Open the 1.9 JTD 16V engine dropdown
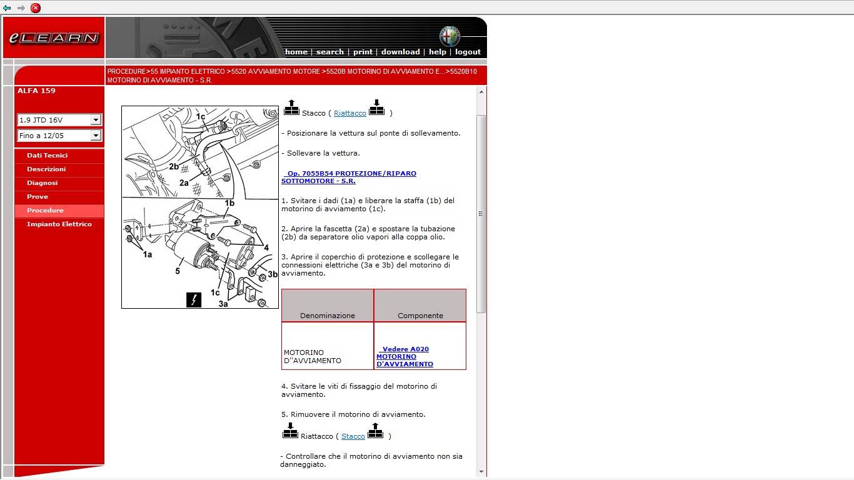Viewport: 854px width, 480px height. pos(59,119)
